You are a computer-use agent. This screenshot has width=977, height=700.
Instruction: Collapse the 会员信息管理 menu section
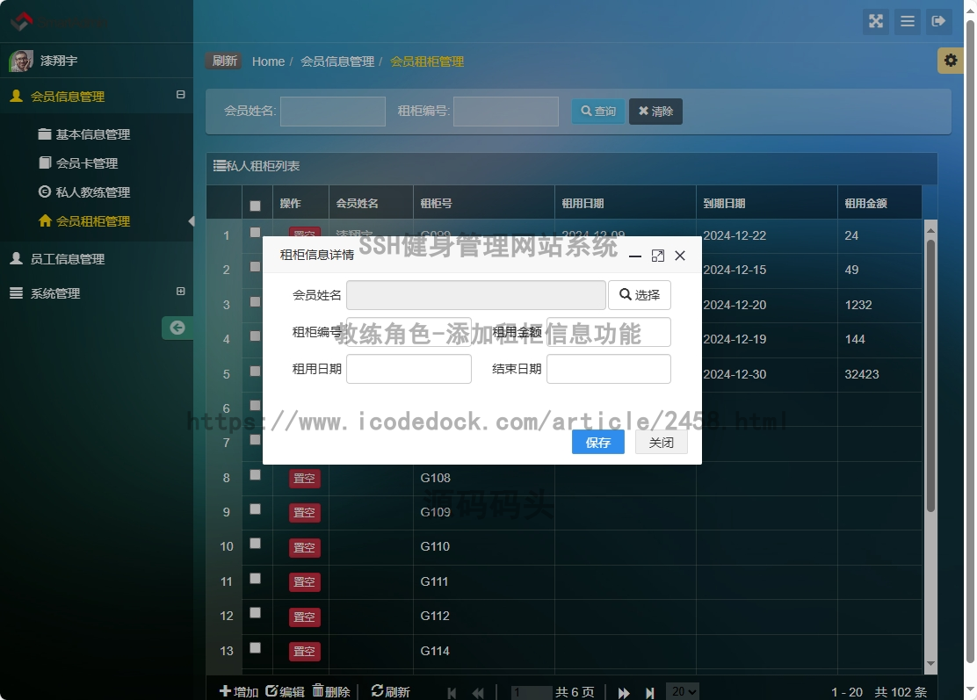(x=181, y=95)
